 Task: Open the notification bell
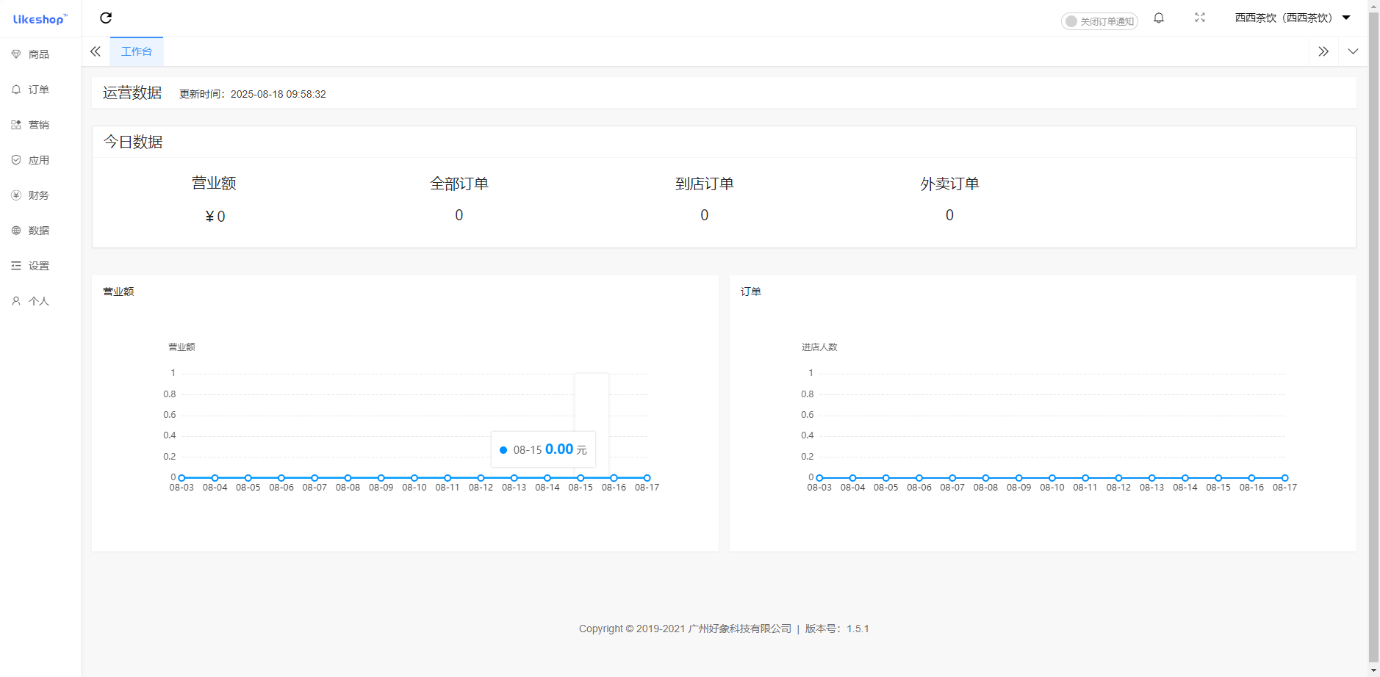coord(1159,18)
